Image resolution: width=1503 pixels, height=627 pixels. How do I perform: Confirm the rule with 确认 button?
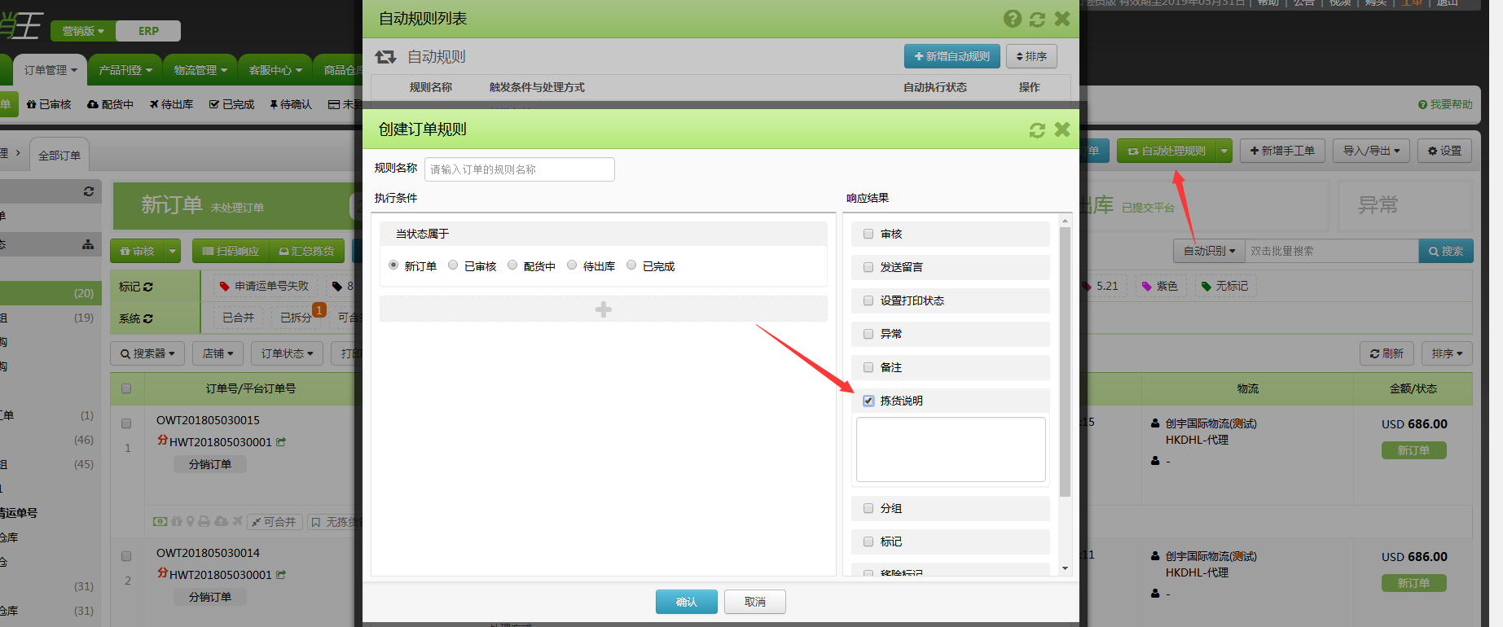click(x=687, y=602)
